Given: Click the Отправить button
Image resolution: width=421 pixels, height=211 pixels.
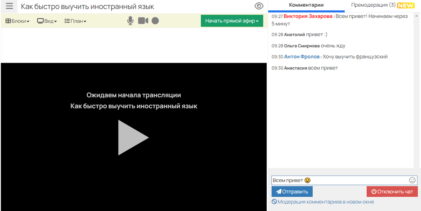Looking at the screenshot, I should [292, 191].
